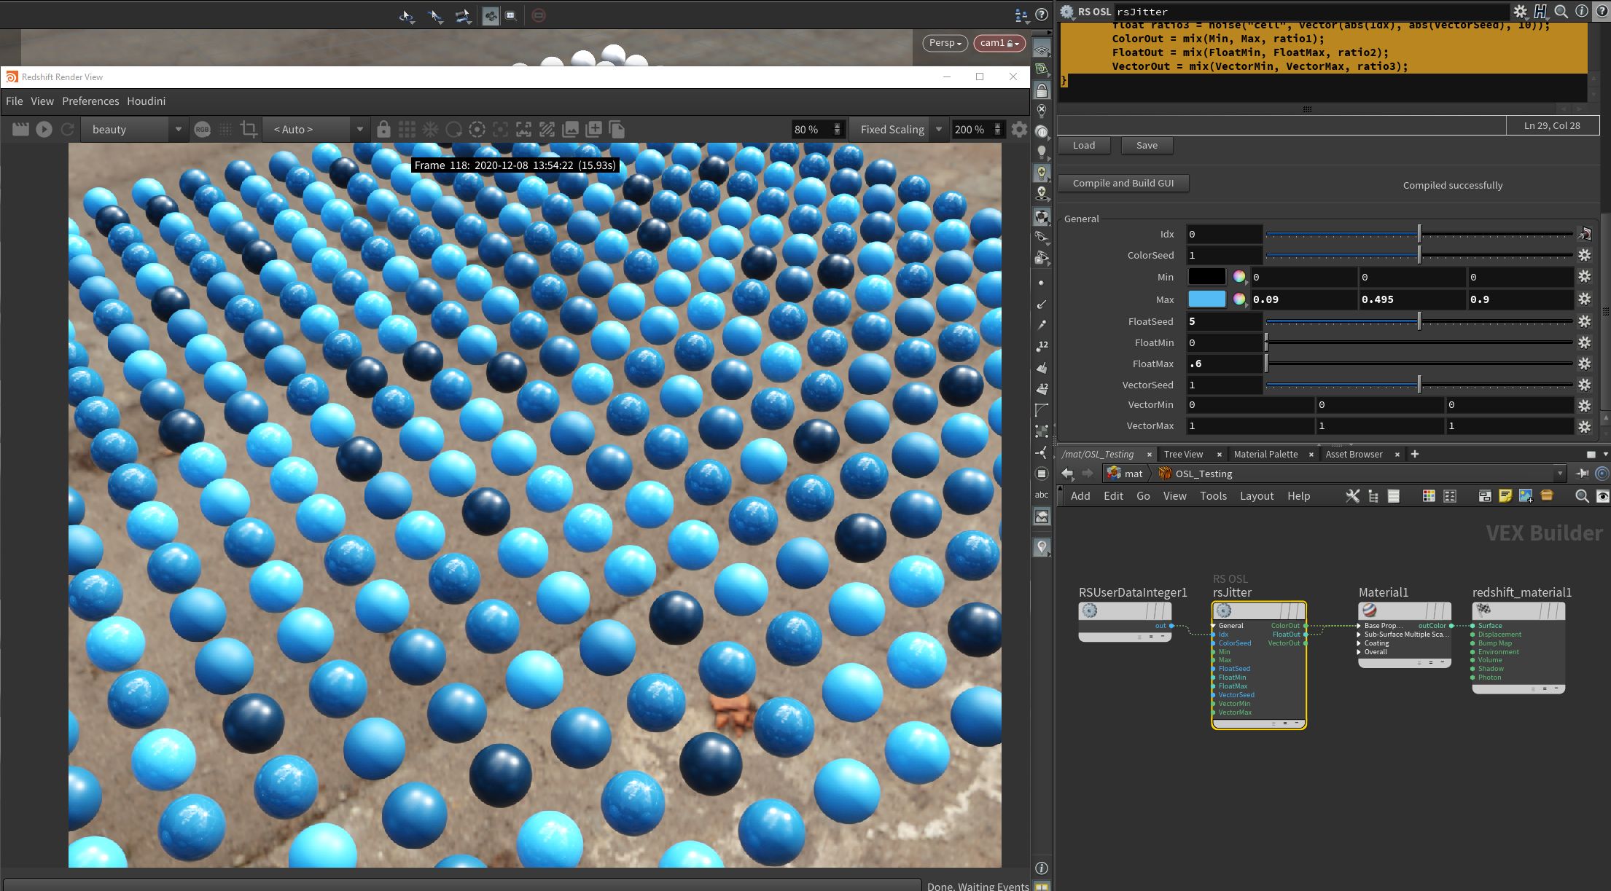This screenshot has width=1611, height=891.
Task: Start IPR with the play button
Action: [44, 130]
